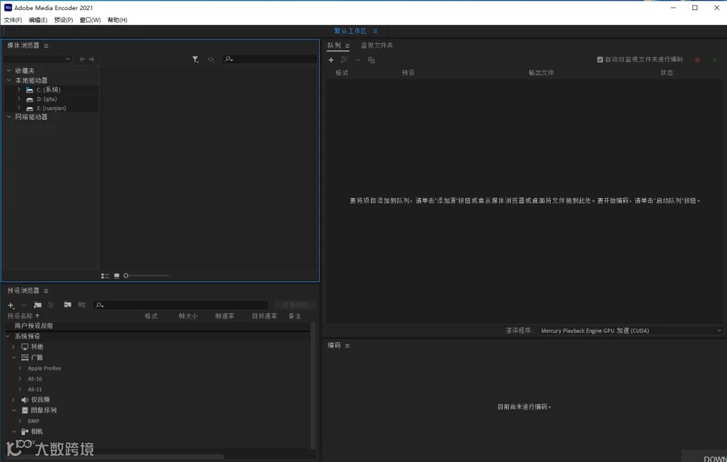Expand the E: (ruanjian) drive chevron
Viewport: 727px width, 462px height.
coord(19,108)
